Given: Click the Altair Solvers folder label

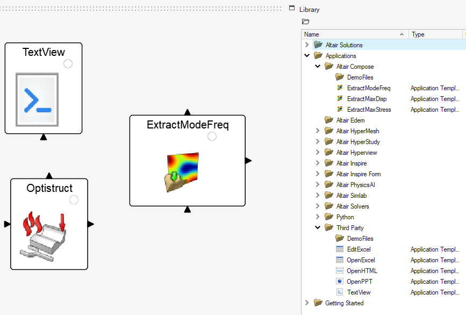Looking at the screenshot, I should (x=353, y=206).
